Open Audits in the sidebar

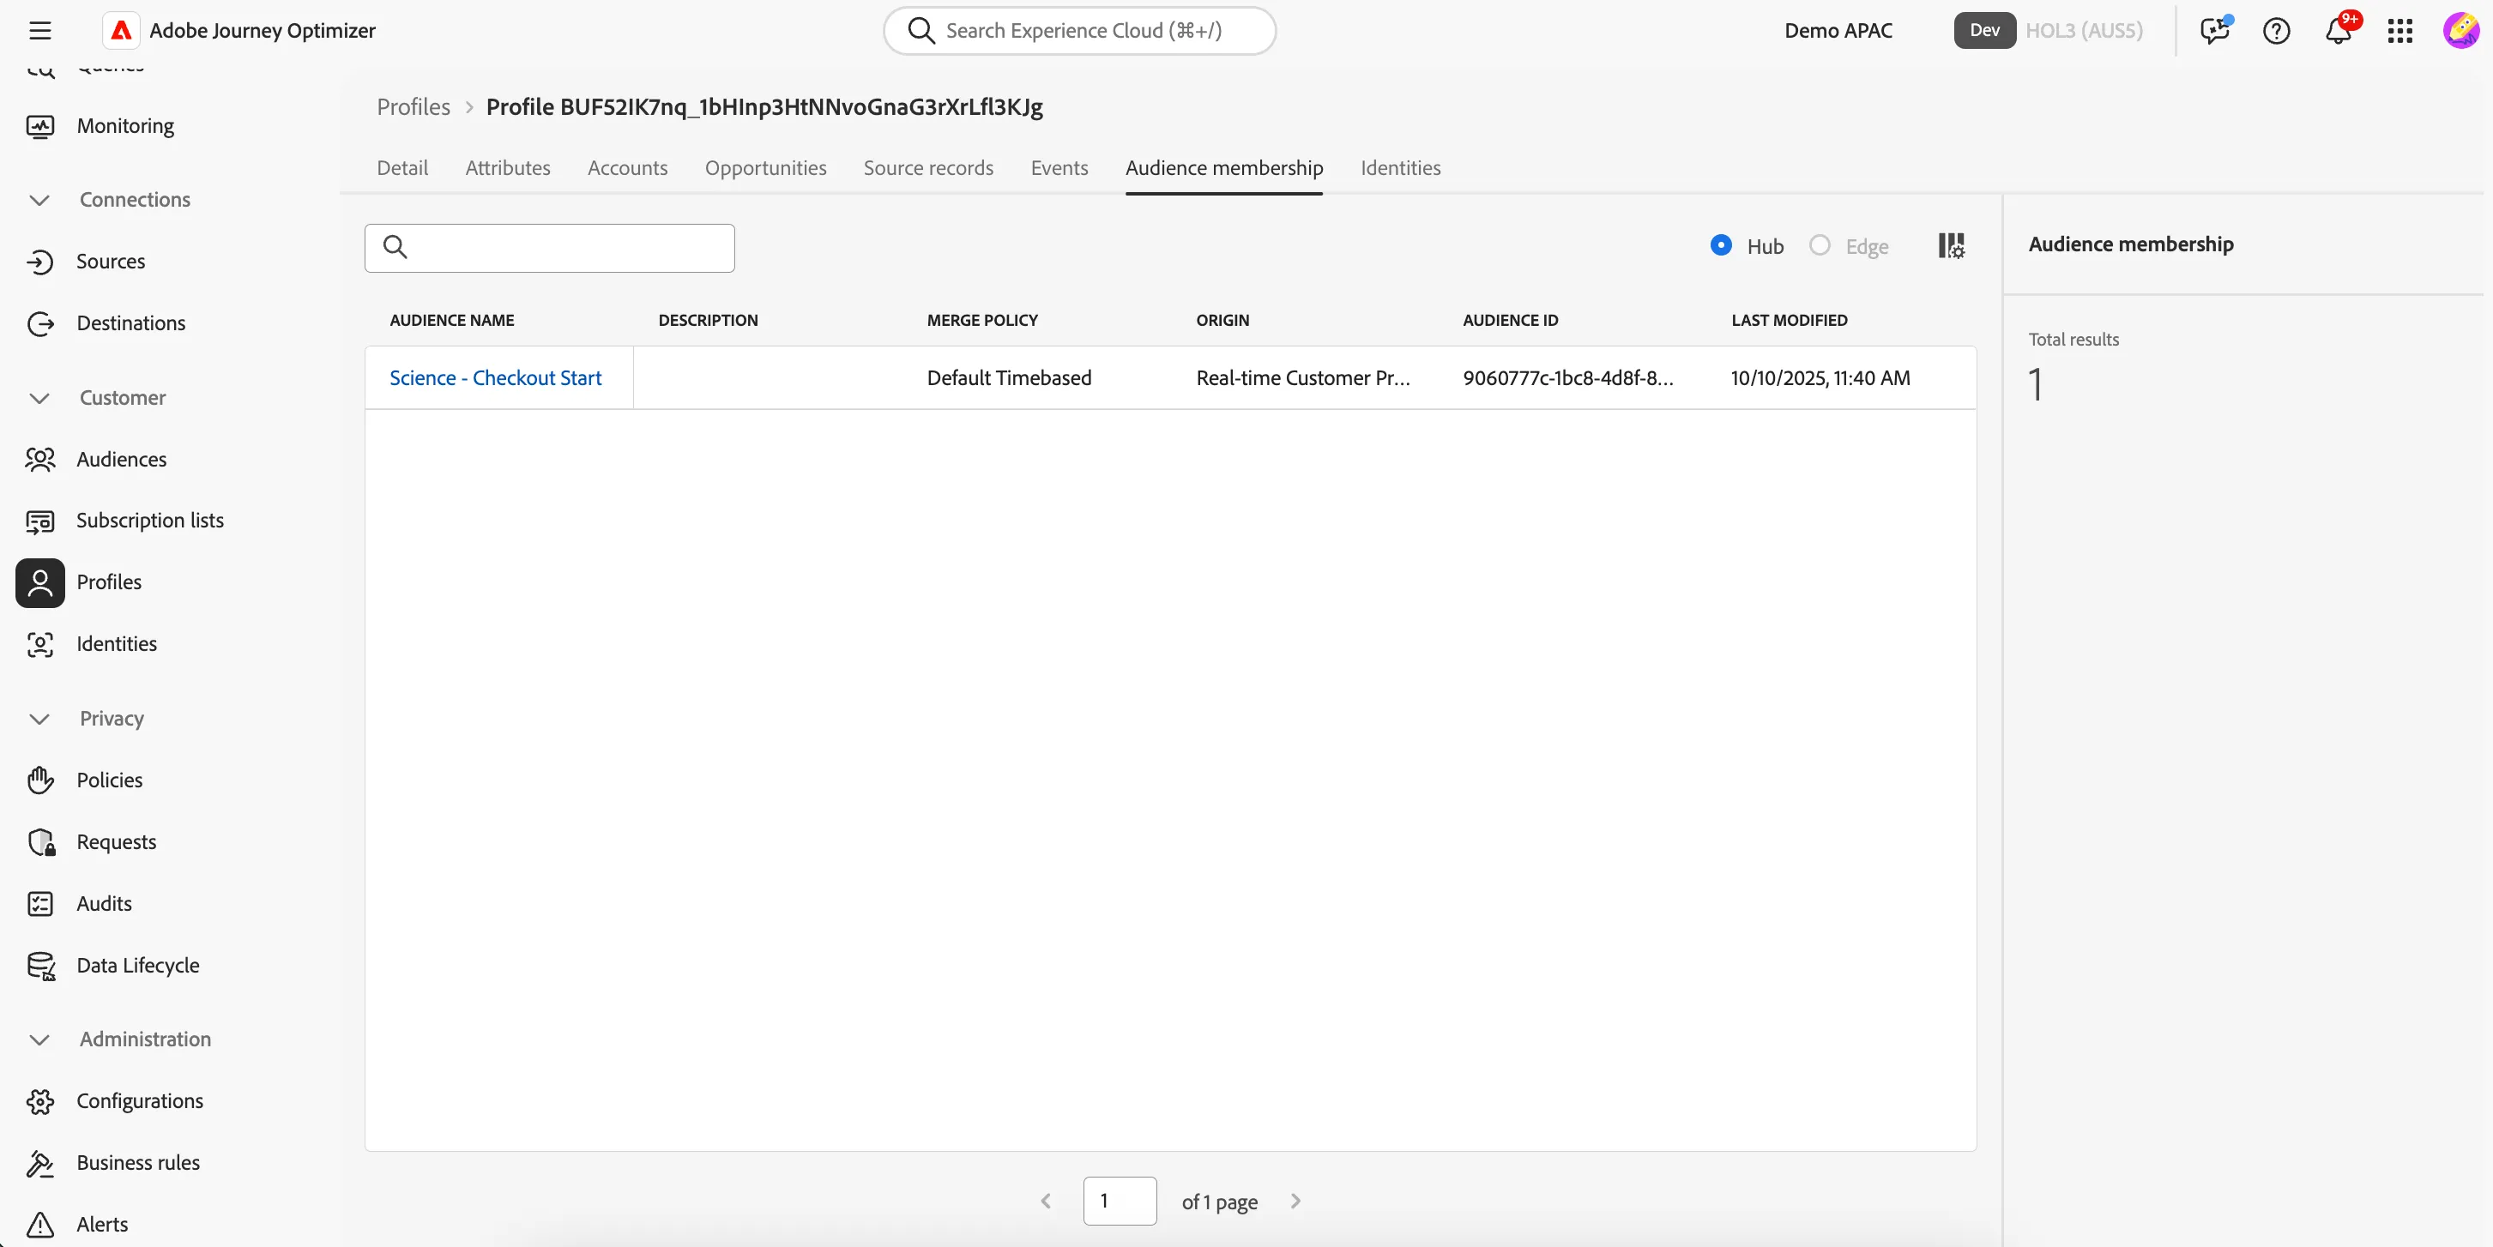(x=104, y=904)
